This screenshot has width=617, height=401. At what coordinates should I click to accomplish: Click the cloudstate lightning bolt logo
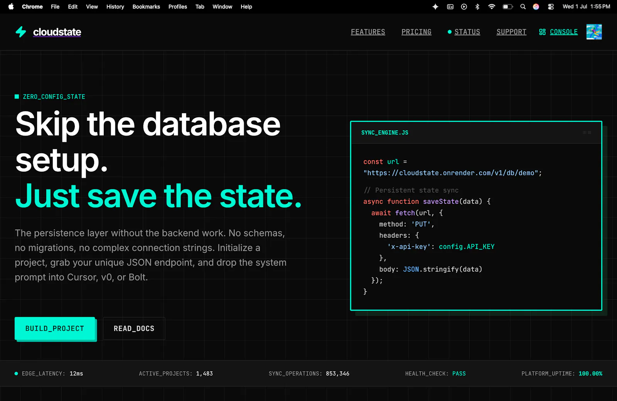point(21,32)
